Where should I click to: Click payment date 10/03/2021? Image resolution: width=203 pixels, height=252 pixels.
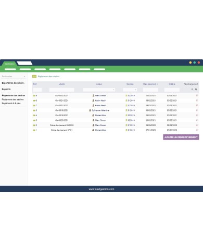point(150,96)
